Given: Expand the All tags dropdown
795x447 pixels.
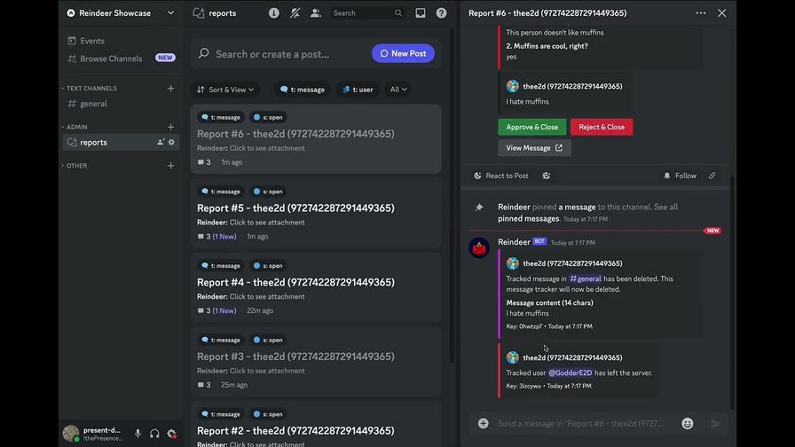Looking at the screenshot, I should (x=399, y=90).
